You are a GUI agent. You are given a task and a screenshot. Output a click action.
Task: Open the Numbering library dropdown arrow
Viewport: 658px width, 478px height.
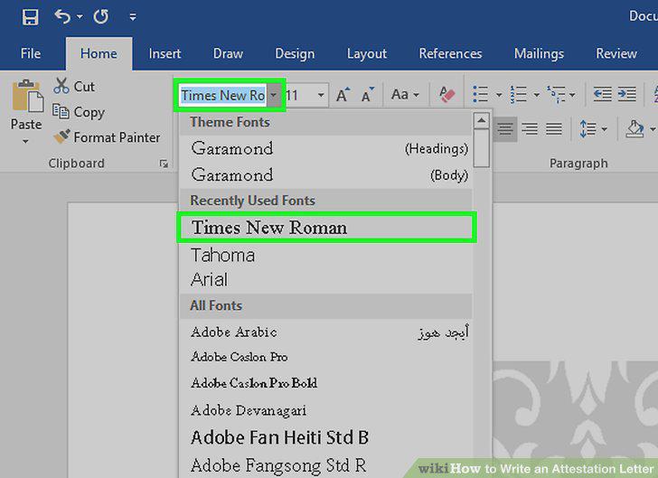click(536, 95)
